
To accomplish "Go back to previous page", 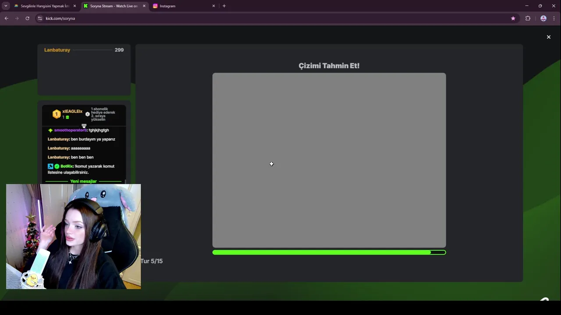I will [x=6, y=18].
